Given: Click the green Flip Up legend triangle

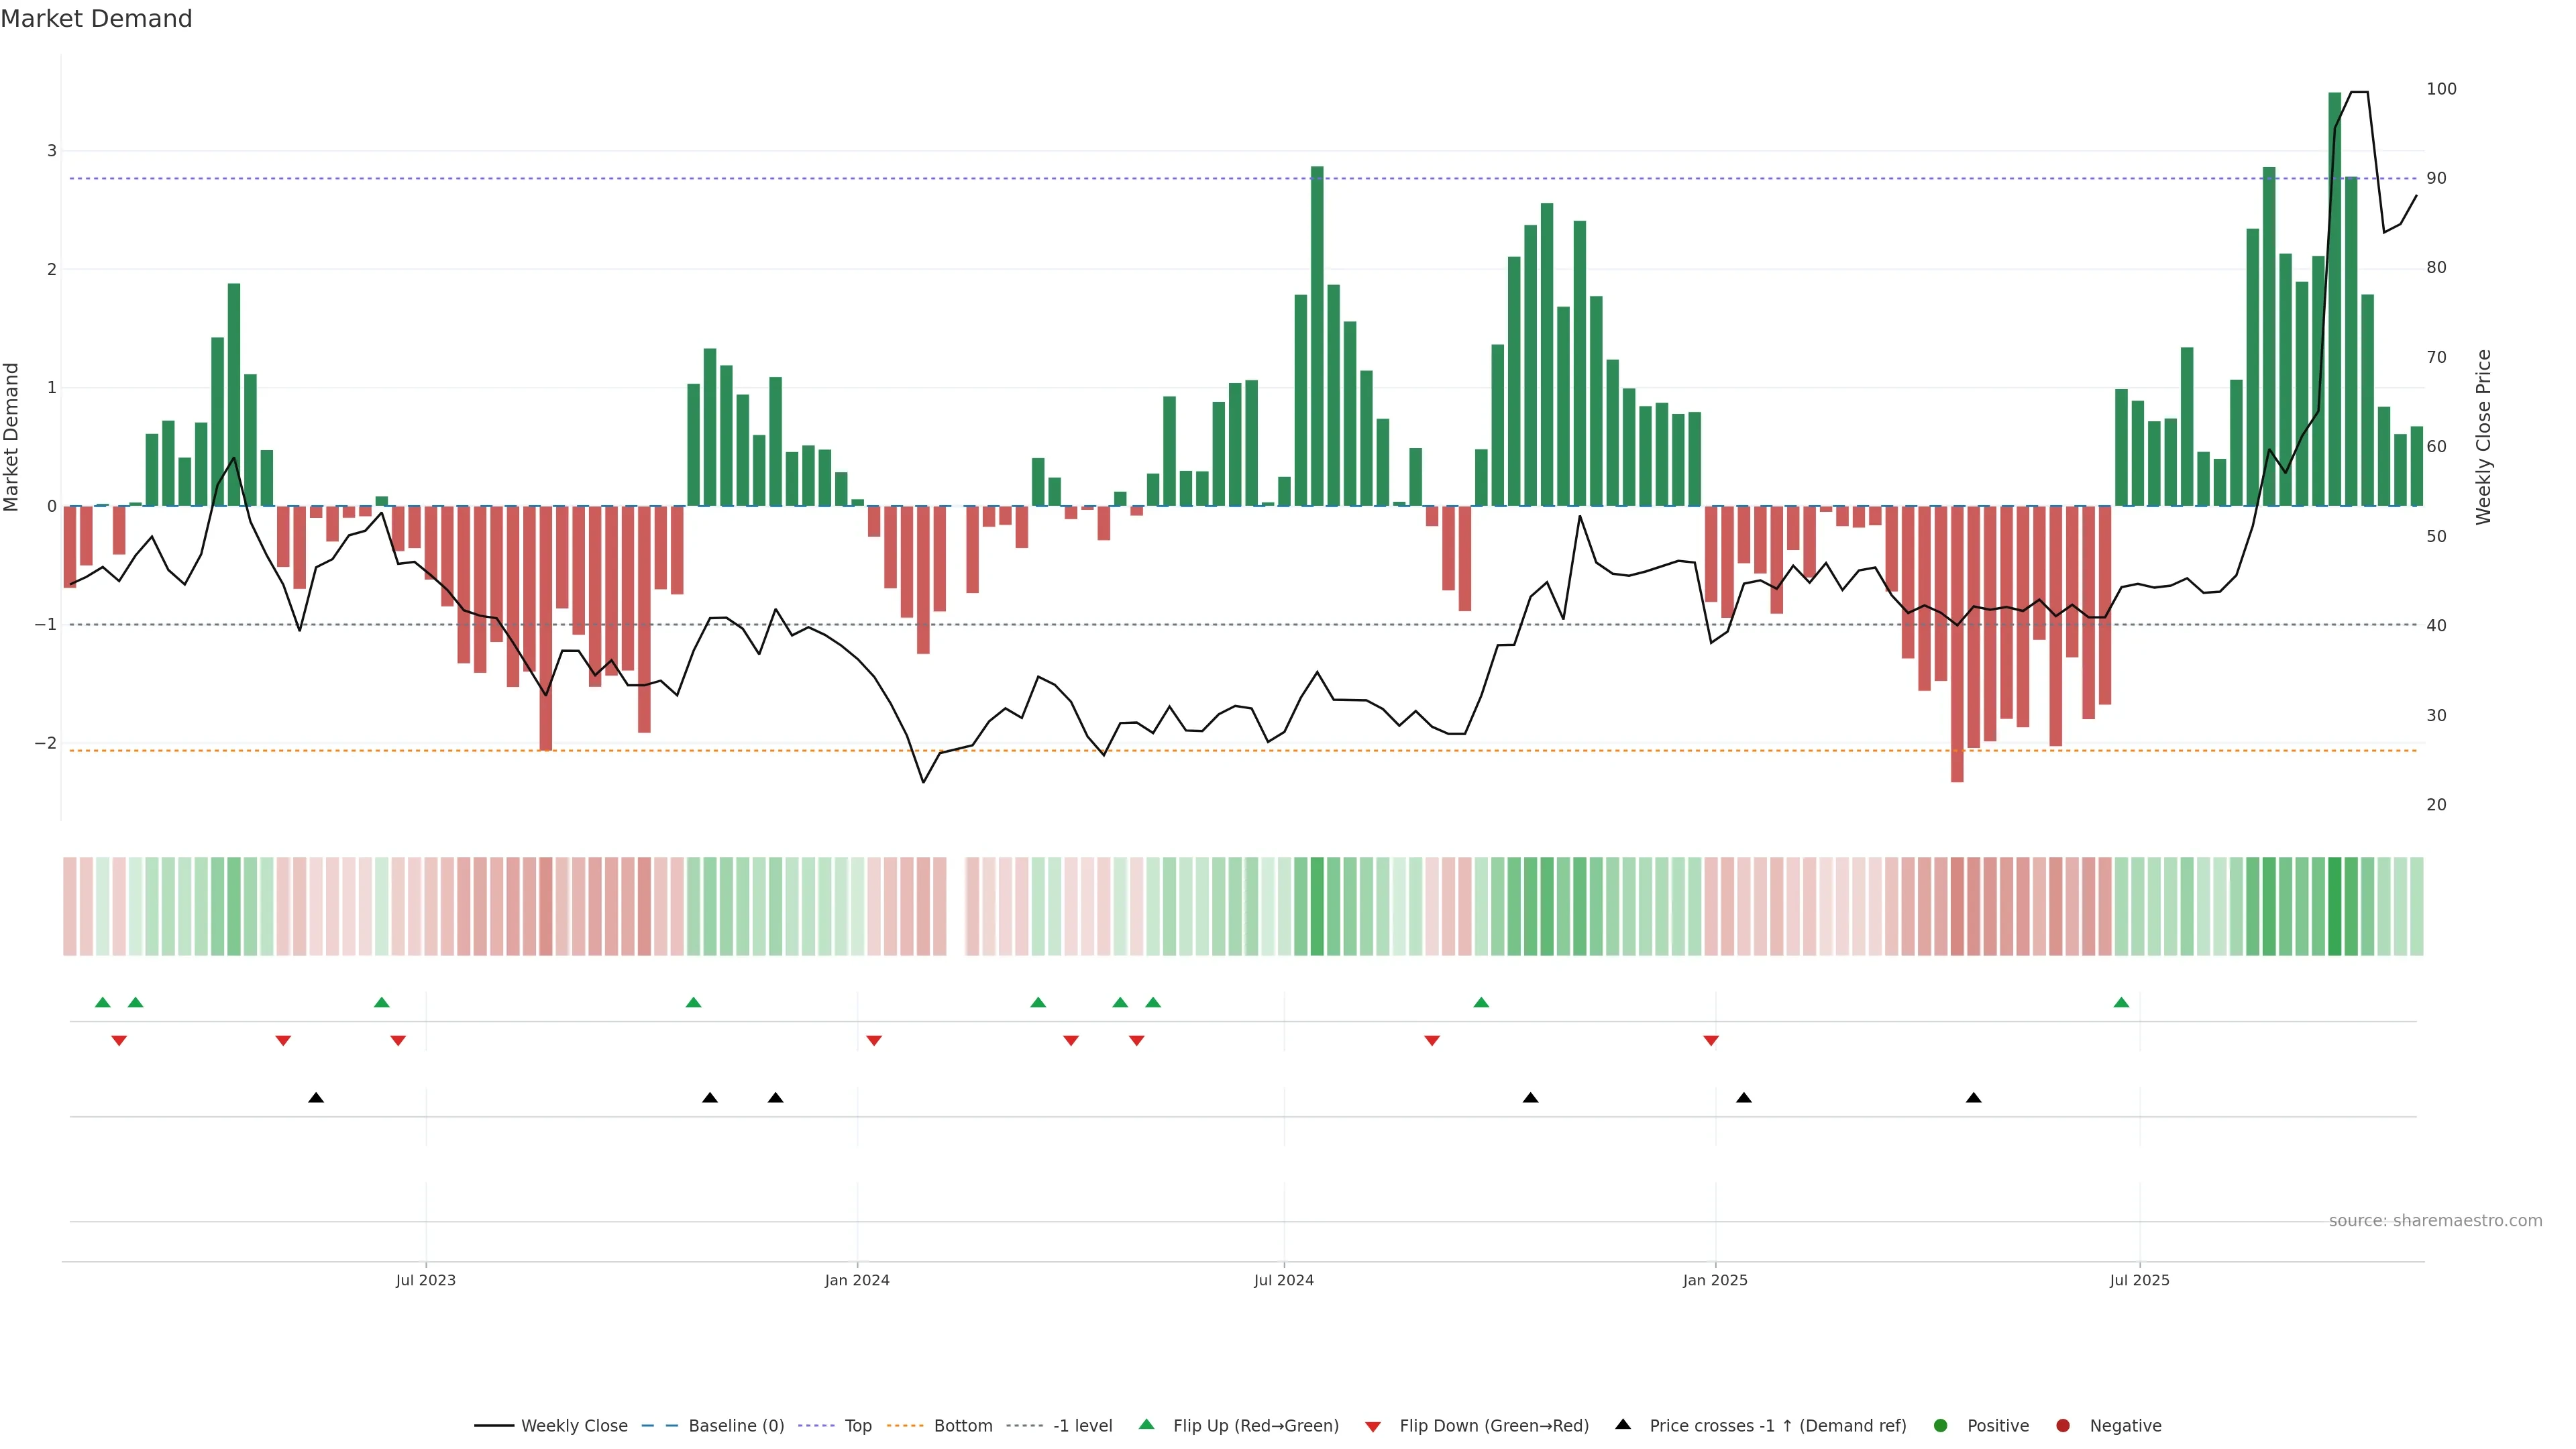Looking at the screenshot, I should [1147, 1425].
